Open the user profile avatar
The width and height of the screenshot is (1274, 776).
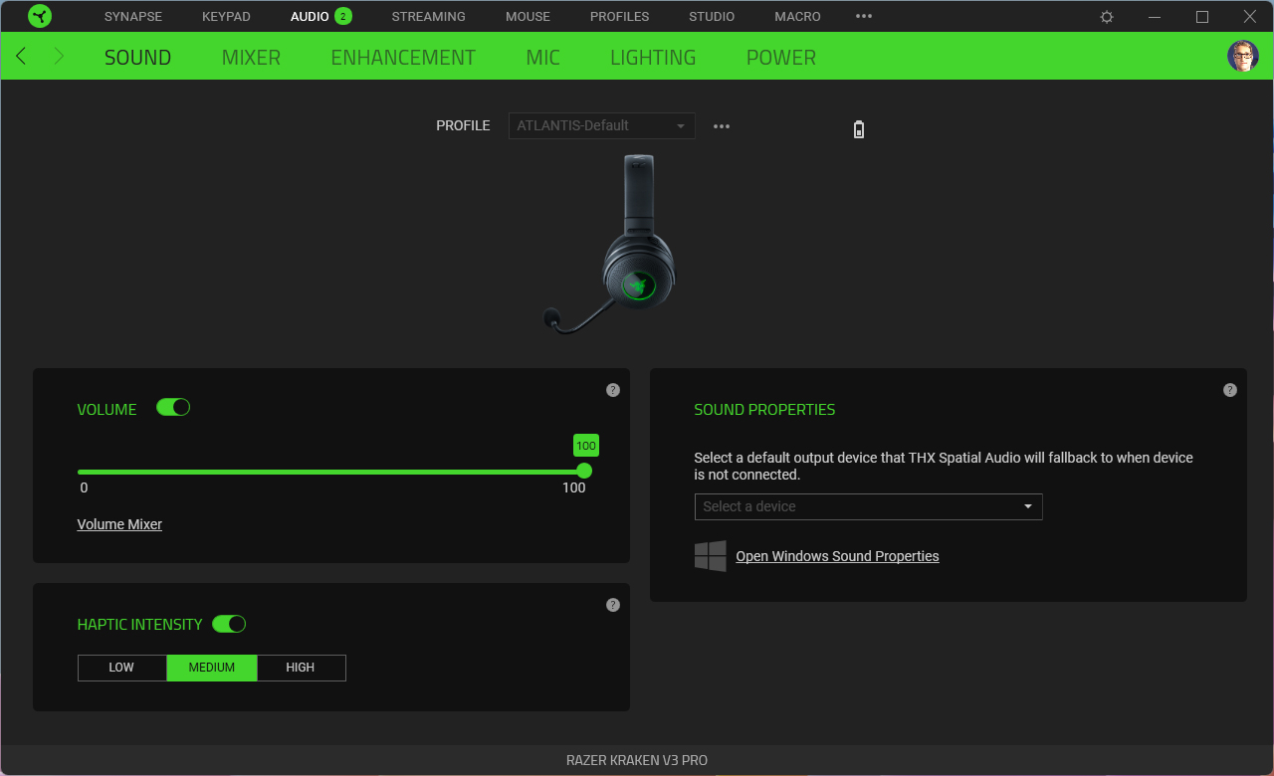tap(1243, 56)
